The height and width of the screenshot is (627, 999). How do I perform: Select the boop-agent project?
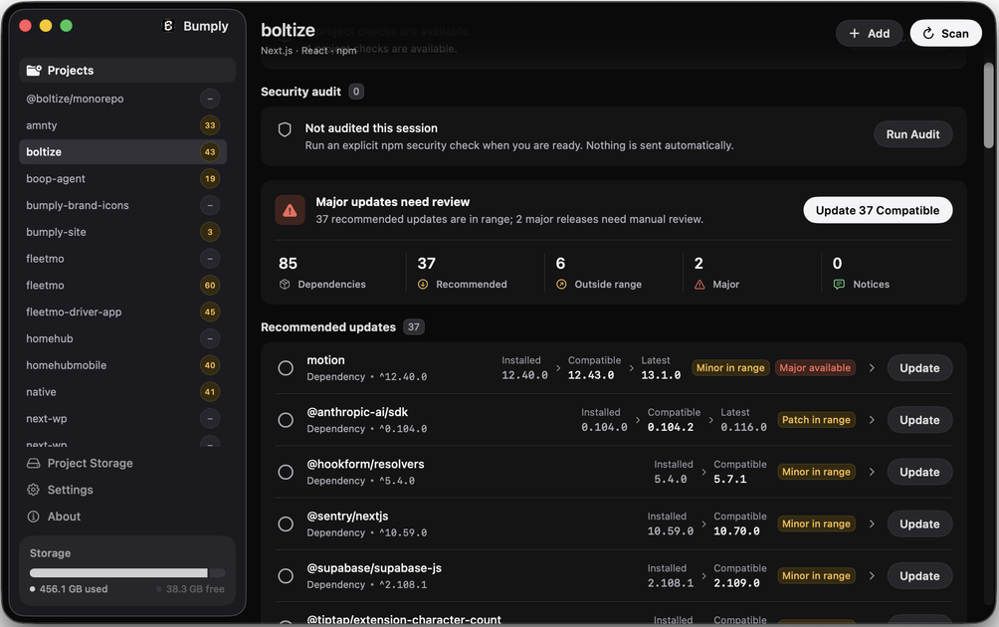pyautogui.click(x=123, y=179)
